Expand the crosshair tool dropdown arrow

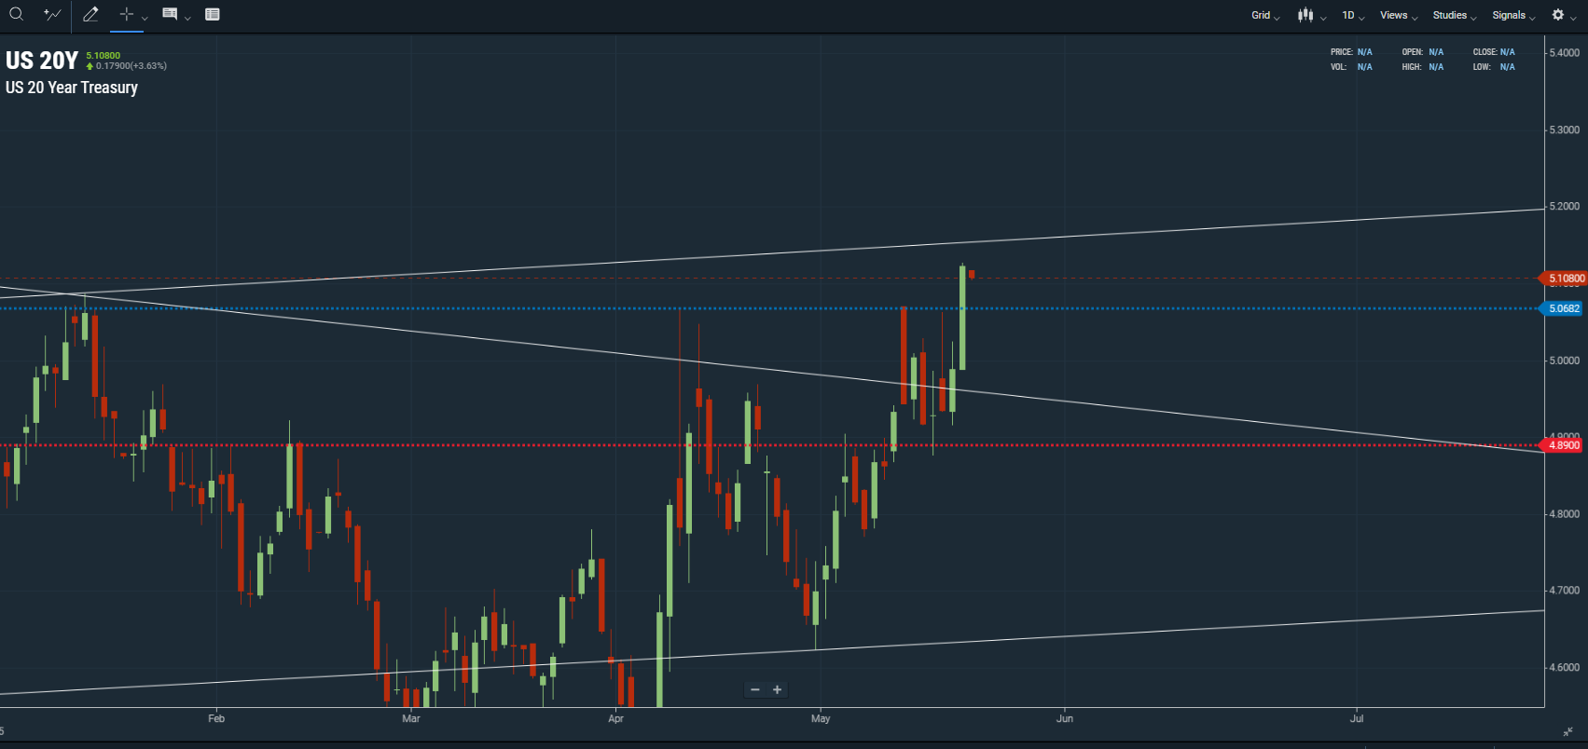(x=145, y=18)
